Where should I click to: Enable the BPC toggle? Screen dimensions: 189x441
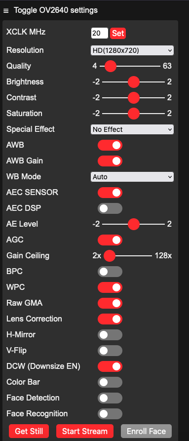tap(110, 272)
